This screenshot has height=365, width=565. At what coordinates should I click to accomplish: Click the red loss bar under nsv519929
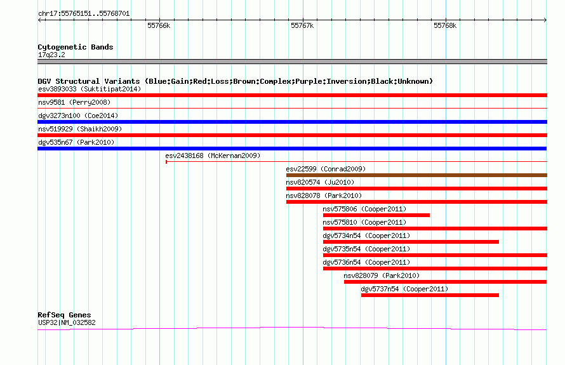pyautogui.click(x=292, y=135)
